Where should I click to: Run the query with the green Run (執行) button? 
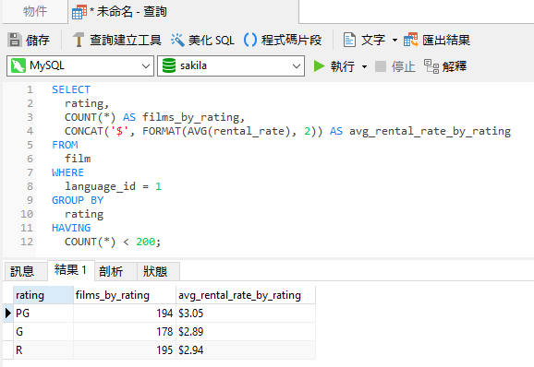click(x=334, y=65)
